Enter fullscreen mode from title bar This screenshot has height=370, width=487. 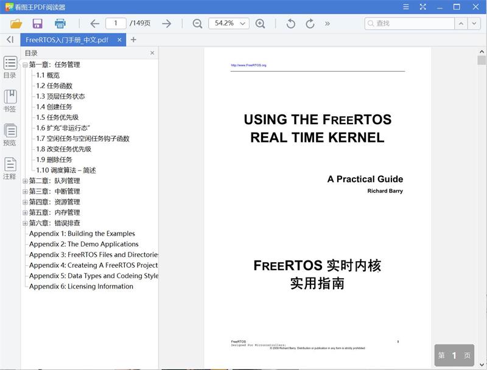coord(422,7)
